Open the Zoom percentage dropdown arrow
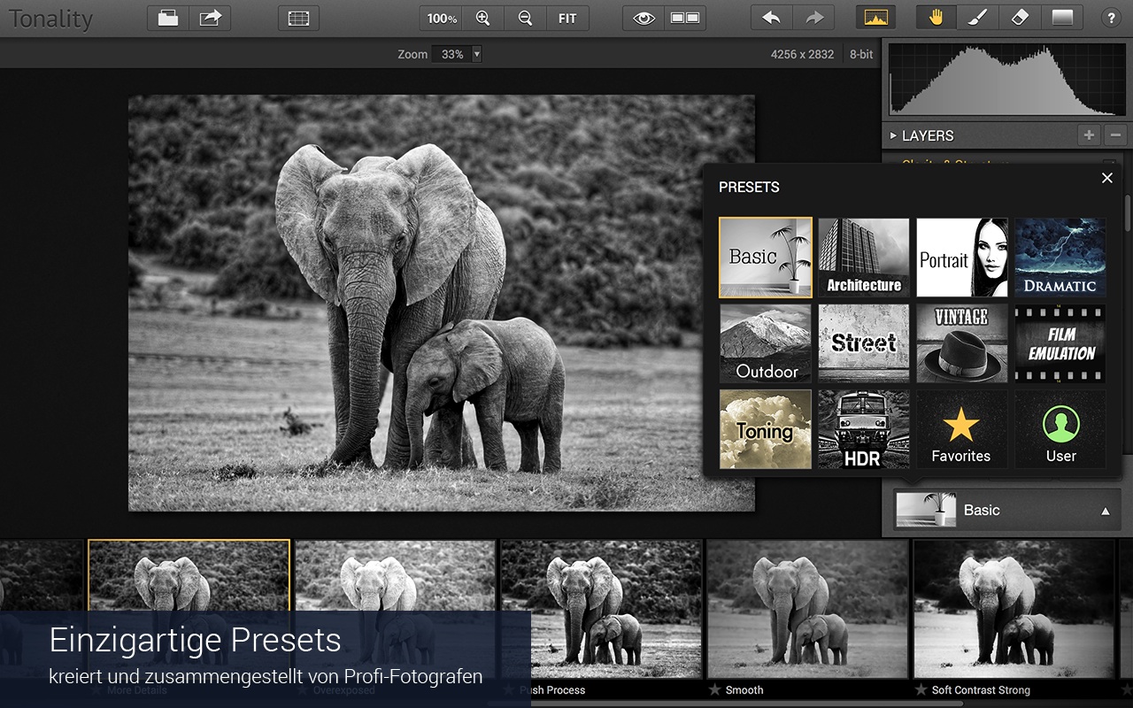Screen dimensions: 1133x708 [x=477, y=54]
